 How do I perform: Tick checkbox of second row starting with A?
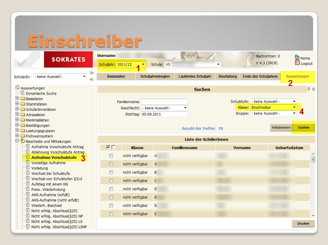coord(111,164)
